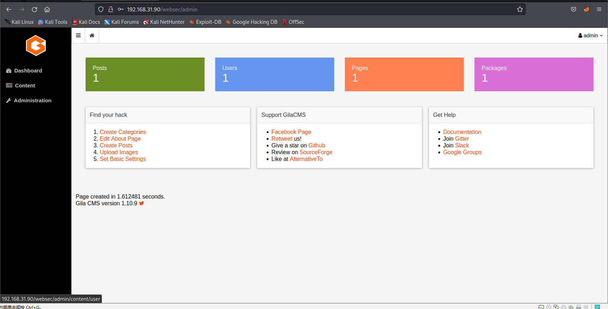This screenshot has height=309, width=608.
Task: Click the home icon in the admin toolbar
Action: (x=92, y=36)
